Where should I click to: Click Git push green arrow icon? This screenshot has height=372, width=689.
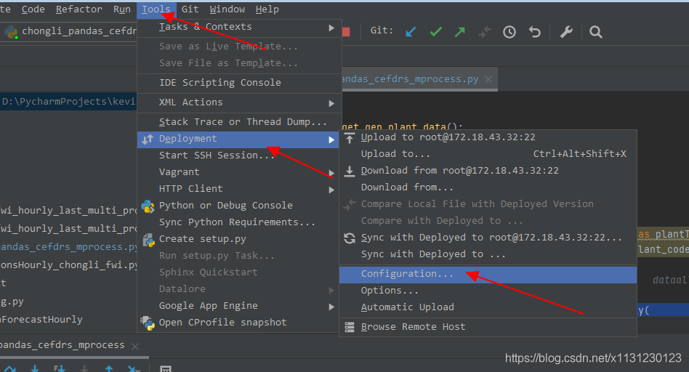click(459, 32)
